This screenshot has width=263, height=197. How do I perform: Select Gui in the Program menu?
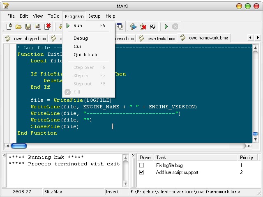(89, 46)
